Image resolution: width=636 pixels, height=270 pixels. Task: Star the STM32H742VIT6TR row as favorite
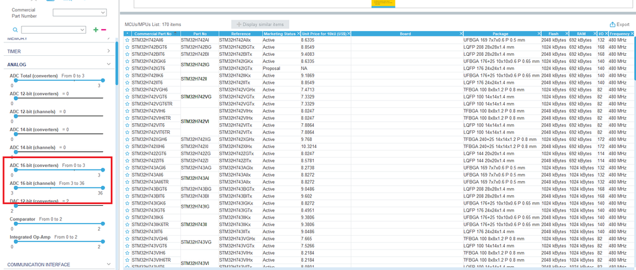pos(127,132)
